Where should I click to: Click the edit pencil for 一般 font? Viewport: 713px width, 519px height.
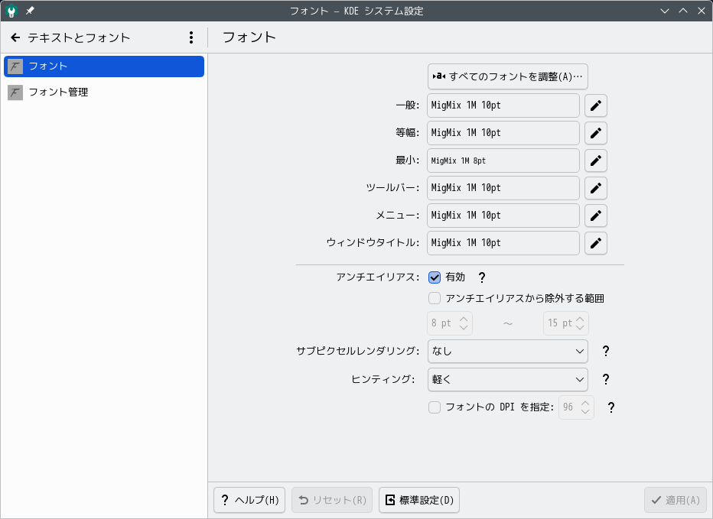pos(596,105)
